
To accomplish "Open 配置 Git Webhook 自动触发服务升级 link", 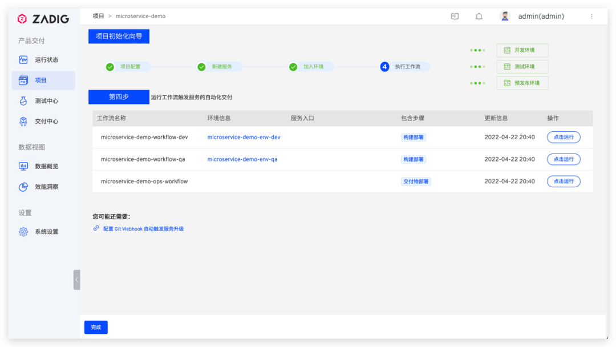I will 143,229.
